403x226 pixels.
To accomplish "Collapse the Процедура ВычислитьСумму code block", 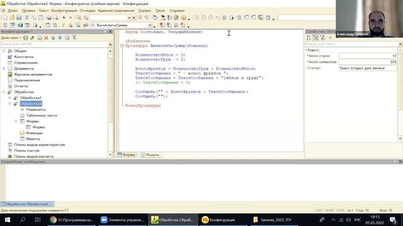I will click(122, 46).
